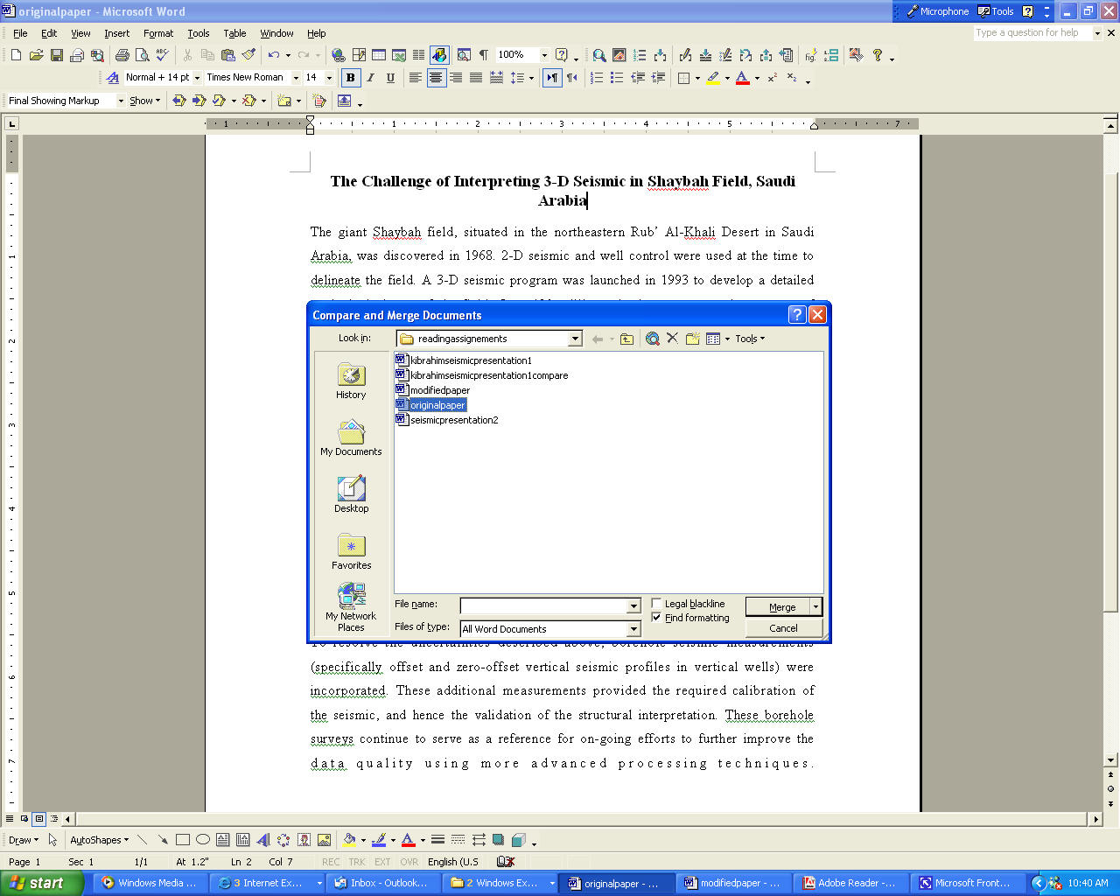The image size is (1120, 896).
Task: Click the Bullets list icon
Action: click(617, 78)
